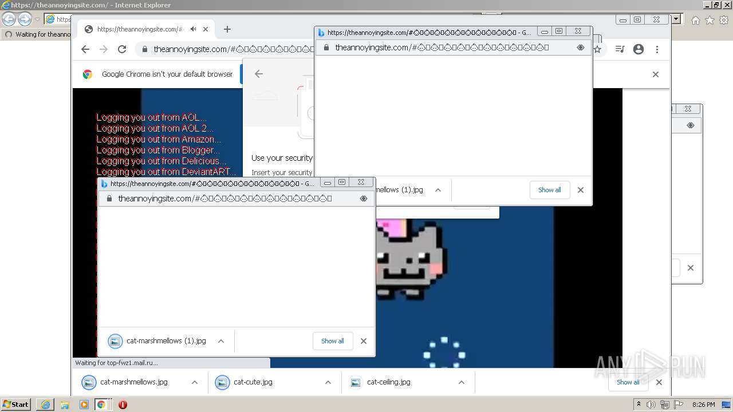Expand cat-marshmellows.jpg download options
The image size is (733, 412).
pos(195,382)
